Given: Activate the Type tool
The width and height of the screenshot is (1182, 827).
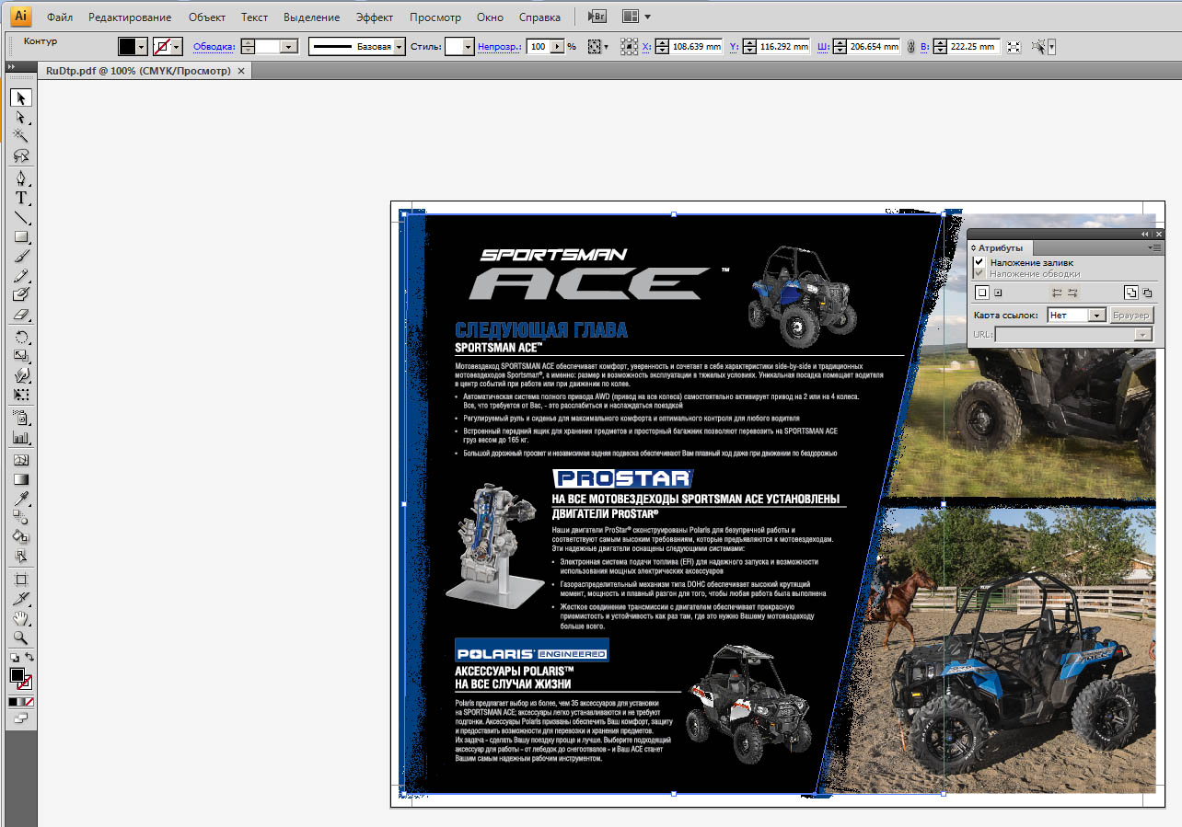Looking at the screenshot, I should pos(21,198).
